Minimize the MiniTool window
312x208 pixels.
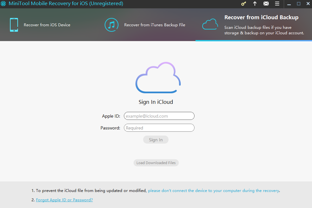(x=289, y=4)
